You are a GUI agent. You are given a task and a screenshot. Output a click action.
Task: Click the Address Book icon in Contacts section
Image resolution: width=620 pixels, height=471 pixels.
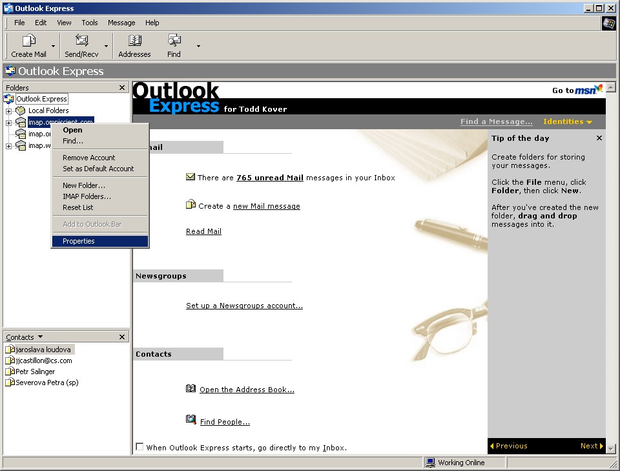[191, 388]
